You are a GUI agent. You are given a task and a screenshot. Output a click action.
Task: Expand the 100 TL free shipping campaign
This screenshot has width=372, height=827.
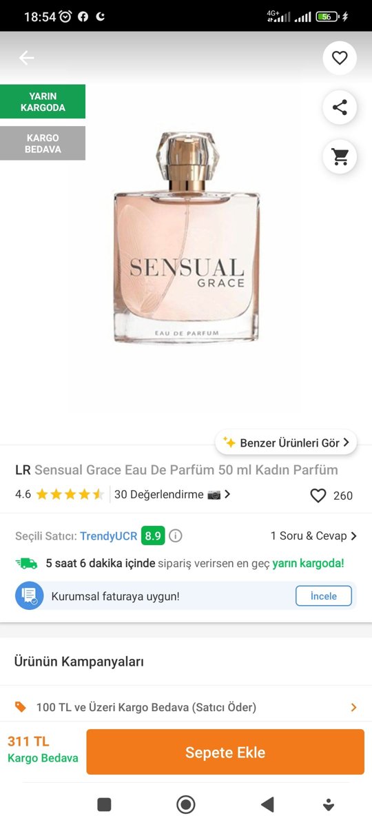pos(186,707)
